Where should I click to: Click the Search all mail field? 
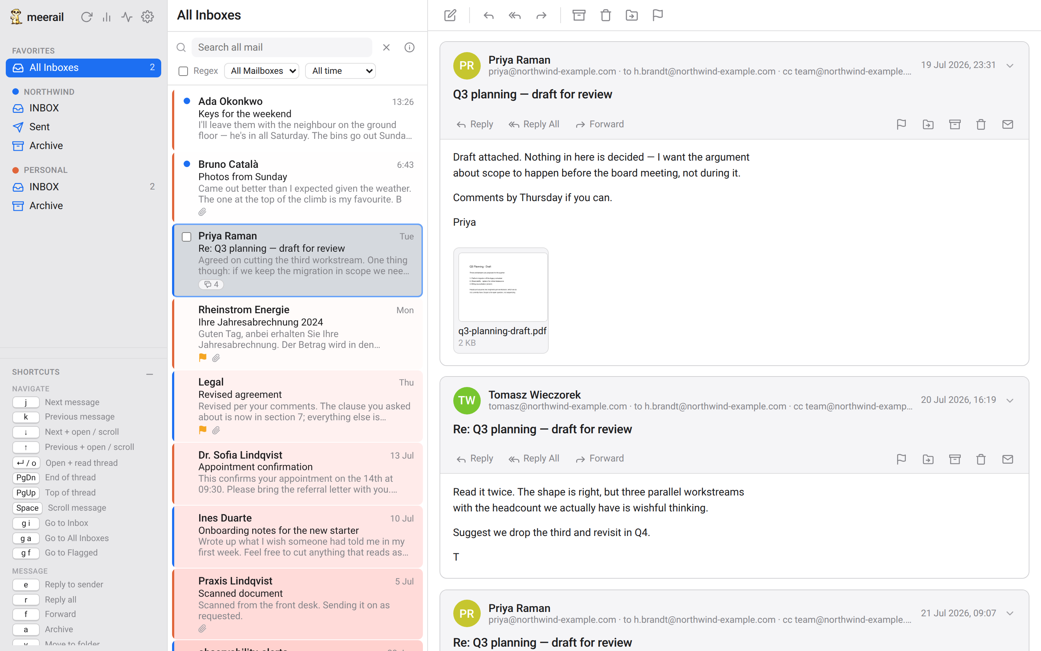[x=282, y=47]
